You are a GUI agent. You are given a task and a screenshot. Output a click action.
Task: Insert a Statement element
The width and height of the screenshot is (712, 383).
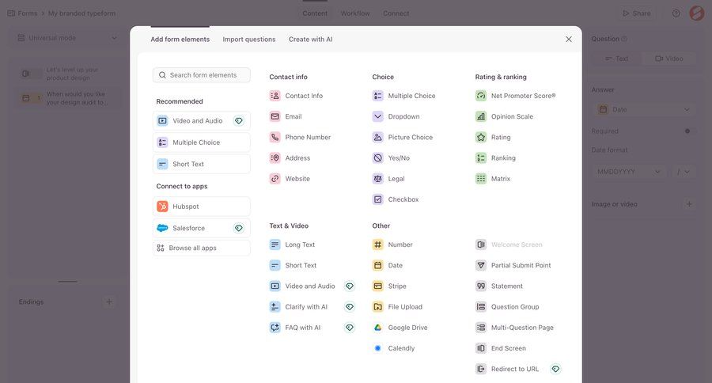click(499, 286)
